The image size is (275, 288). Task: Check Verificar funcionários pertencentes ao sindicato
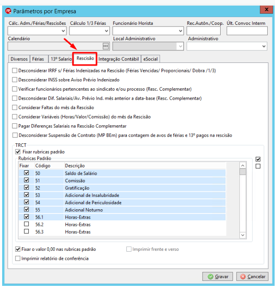coord(15,89)
